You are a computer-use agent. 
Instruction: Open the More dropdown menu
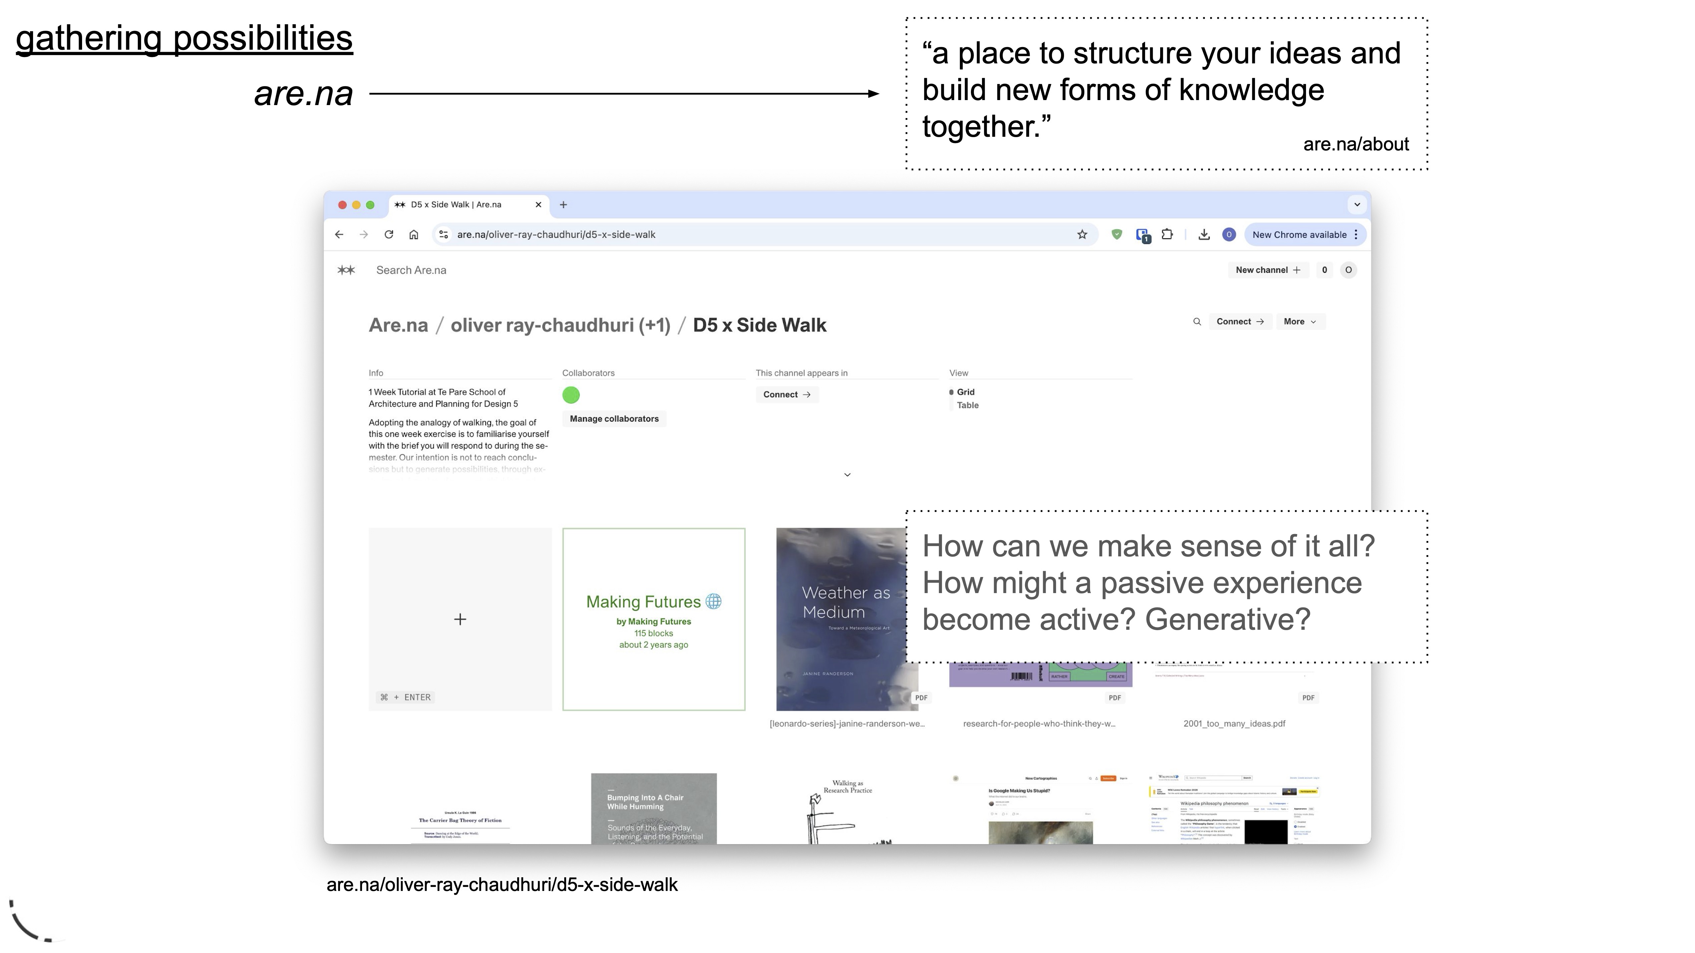tap(1300, 322)
